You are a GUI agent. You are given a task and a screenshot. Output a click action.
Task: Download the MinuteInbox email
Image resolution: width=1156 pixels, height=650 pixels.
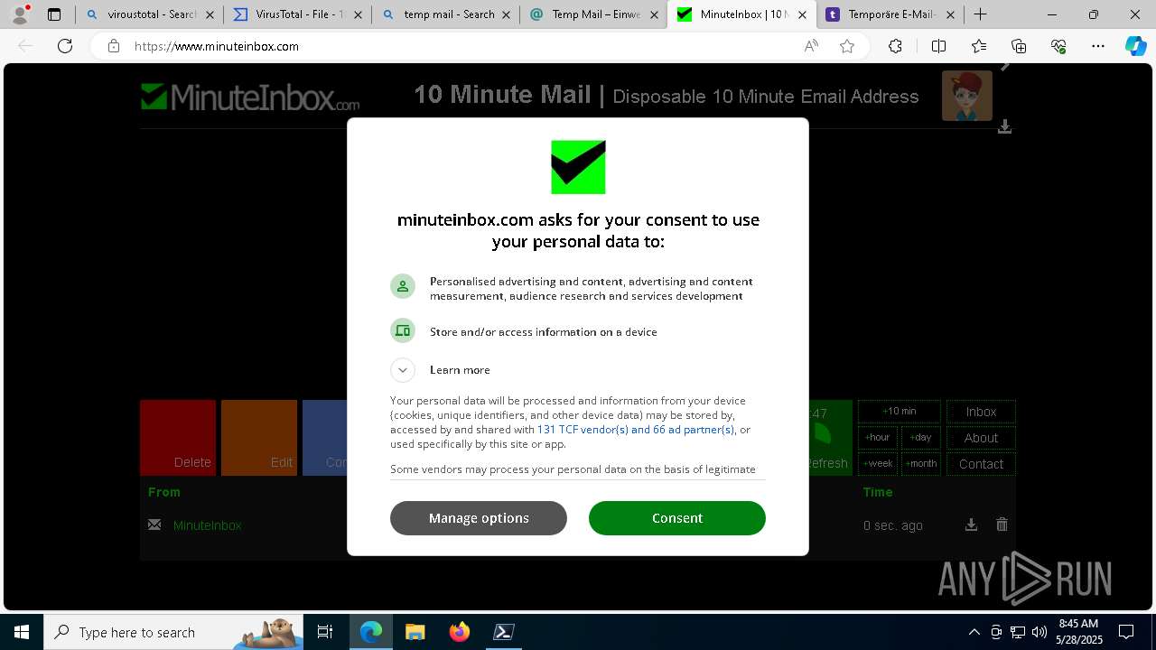pyautogui.click(x=971, y=525)
